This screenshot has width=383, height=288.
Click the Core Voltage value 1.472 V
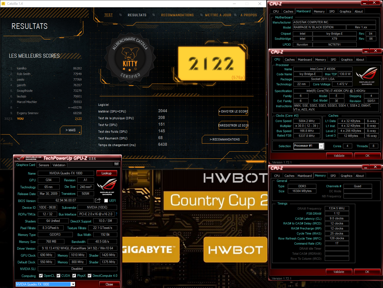pyautogui.click(x=342, y=84)
